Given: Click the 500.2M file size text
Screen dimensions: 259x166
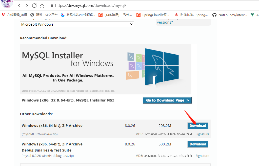Looking at the screenshot, I should pyautogui.click(x=165, y=144).
